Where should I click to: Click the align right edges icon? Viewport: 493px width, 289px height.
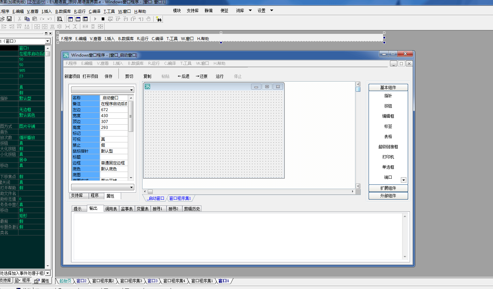point(12,26)
